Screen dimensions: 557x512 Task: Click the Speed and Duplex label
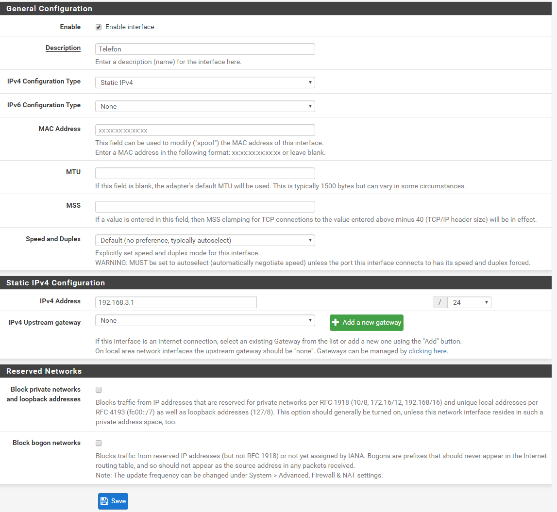(53, 239)
